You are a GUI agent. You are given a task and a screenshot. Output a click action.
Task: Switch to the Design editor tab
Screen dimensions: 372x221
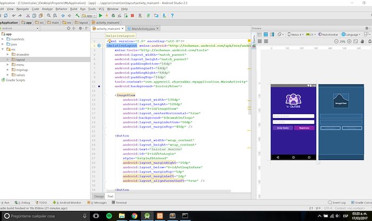click(99, 197)
